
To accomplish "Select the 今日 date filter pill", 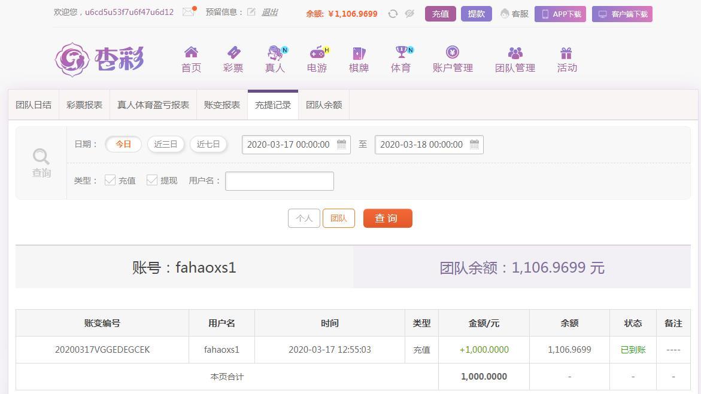I will coord(123,144).
